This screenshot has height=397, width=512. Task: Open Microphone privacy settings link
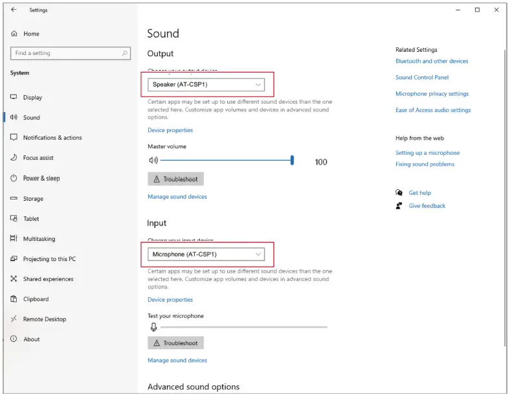(x=432, y=94)
